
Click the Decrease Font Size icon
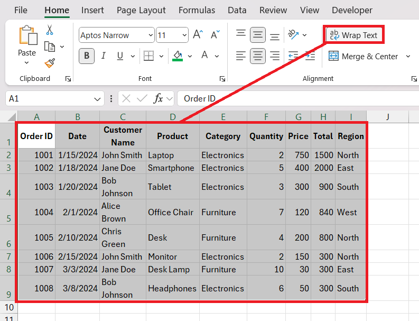tap(215, 35)
